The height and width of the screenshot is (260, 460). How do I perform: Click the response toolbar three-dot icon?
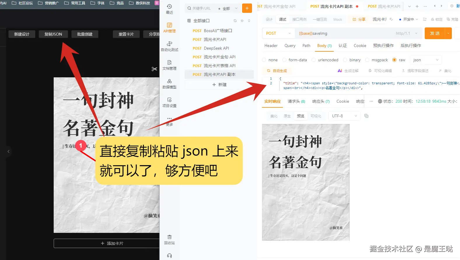371,101
